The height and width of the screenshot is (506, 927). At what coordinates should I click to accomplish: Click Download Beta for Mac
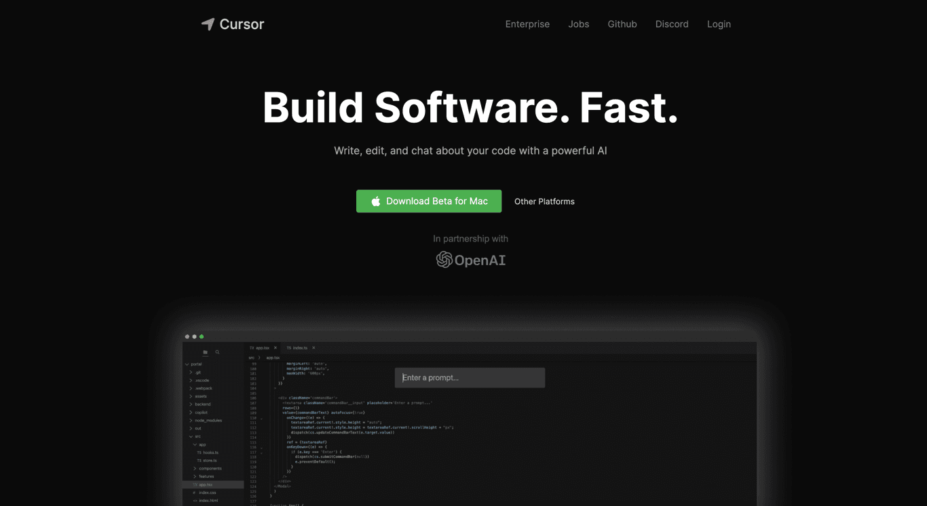coord(429,201)
